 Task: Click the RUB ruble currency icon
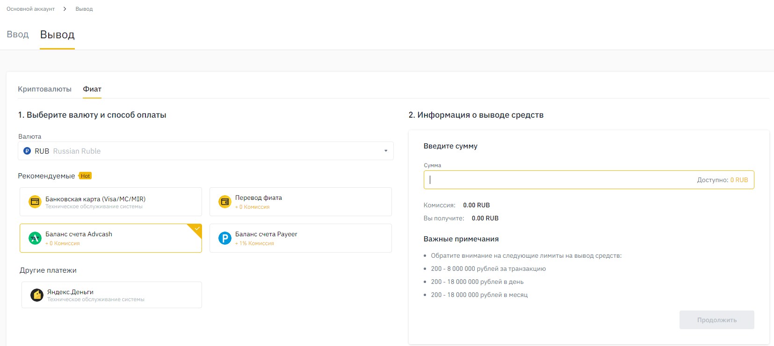[x=27, y=151]
